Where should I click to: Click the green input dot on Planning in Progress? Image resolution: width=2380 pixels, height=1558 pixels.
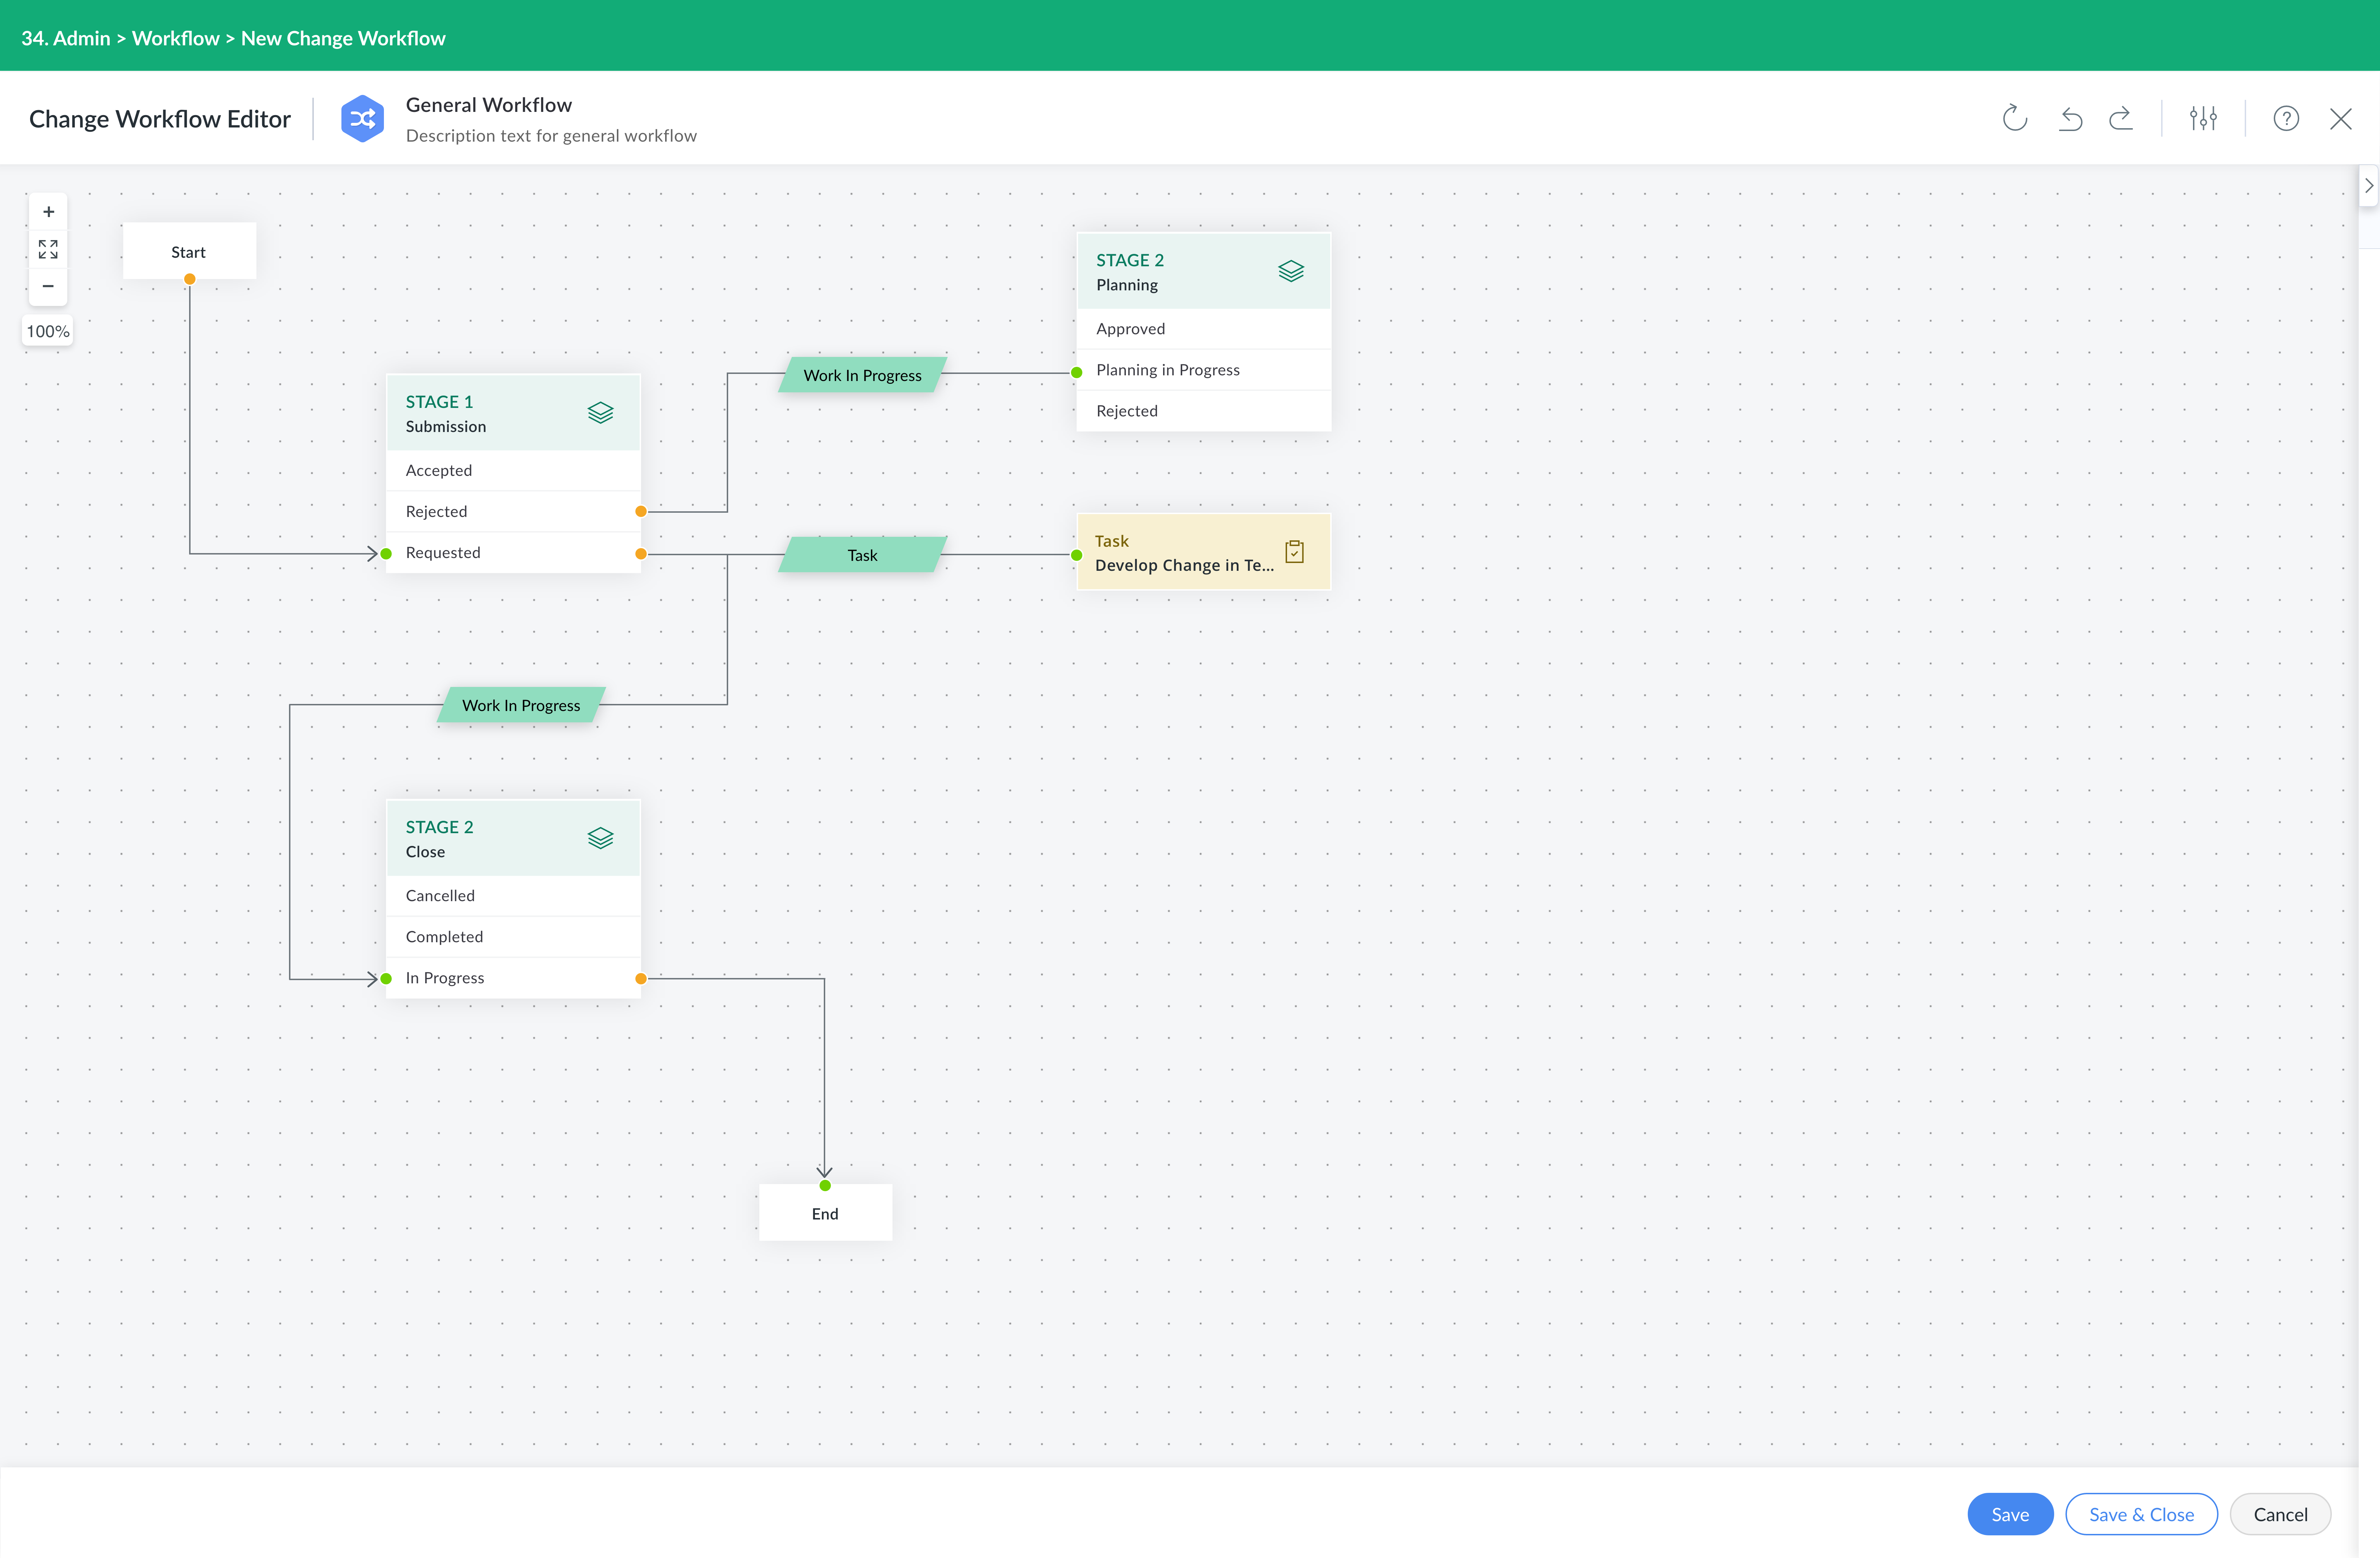click(1077, 372)
